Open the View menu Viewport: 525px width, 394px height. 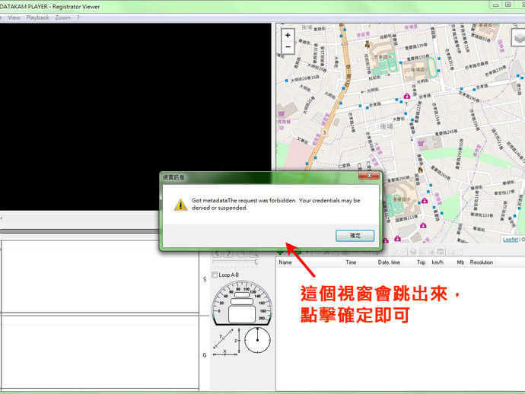pyautogui.click(x=14, y=17)
